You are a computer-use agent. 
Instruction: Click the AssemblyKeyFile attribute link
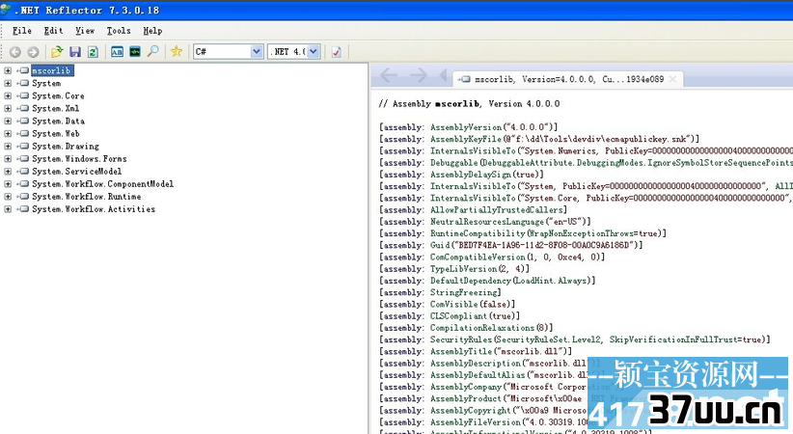pos(466,139)
